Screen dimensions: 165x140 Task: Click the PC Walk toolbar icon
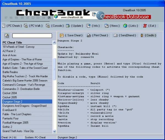point(26,26)
